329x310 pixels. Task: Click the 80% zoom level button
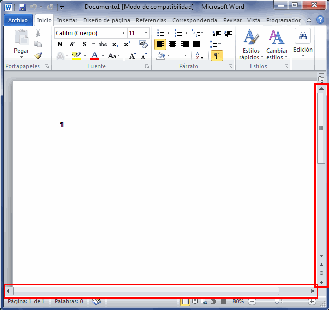pos(238,301)
